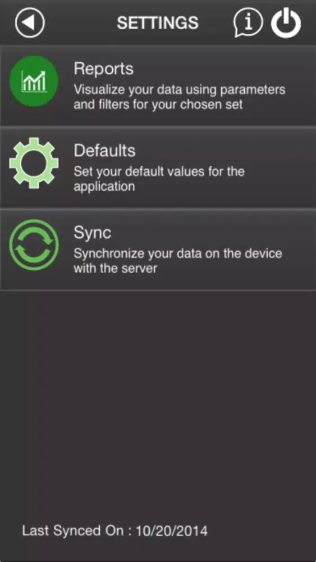Tap the power logout icon
316x562 pixels.
pyautogui.click(x=286, y=23)
